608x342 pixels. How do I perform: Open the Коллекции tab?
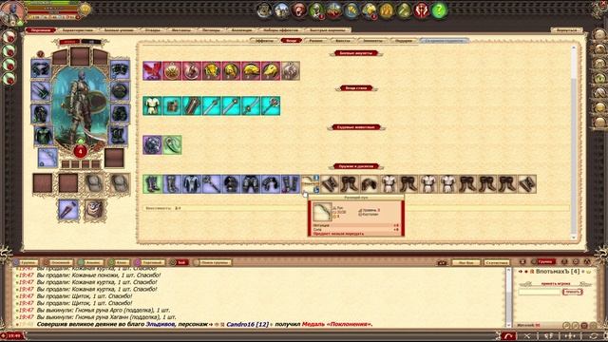[241, 29]
